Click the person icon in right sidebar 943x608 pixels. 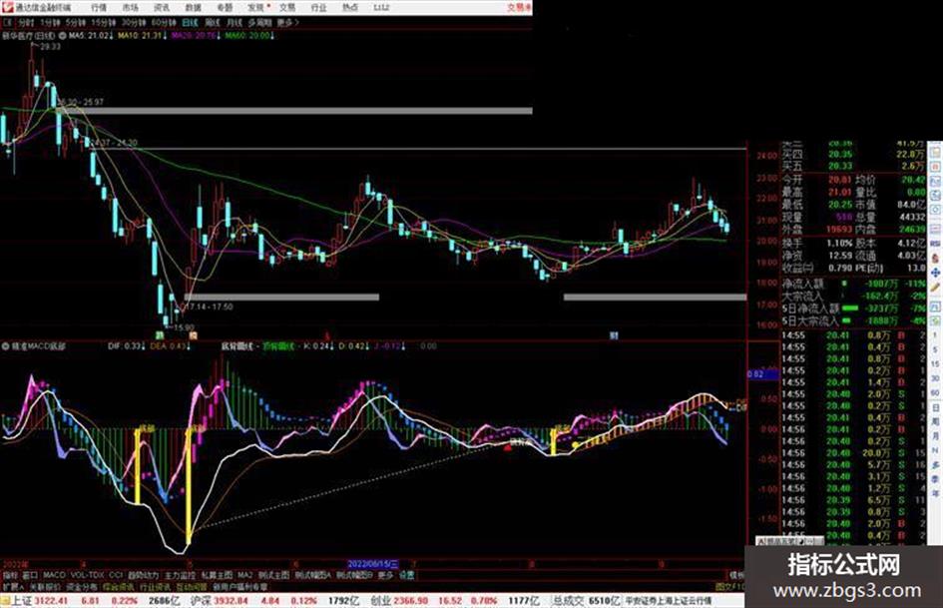[936, 258]
